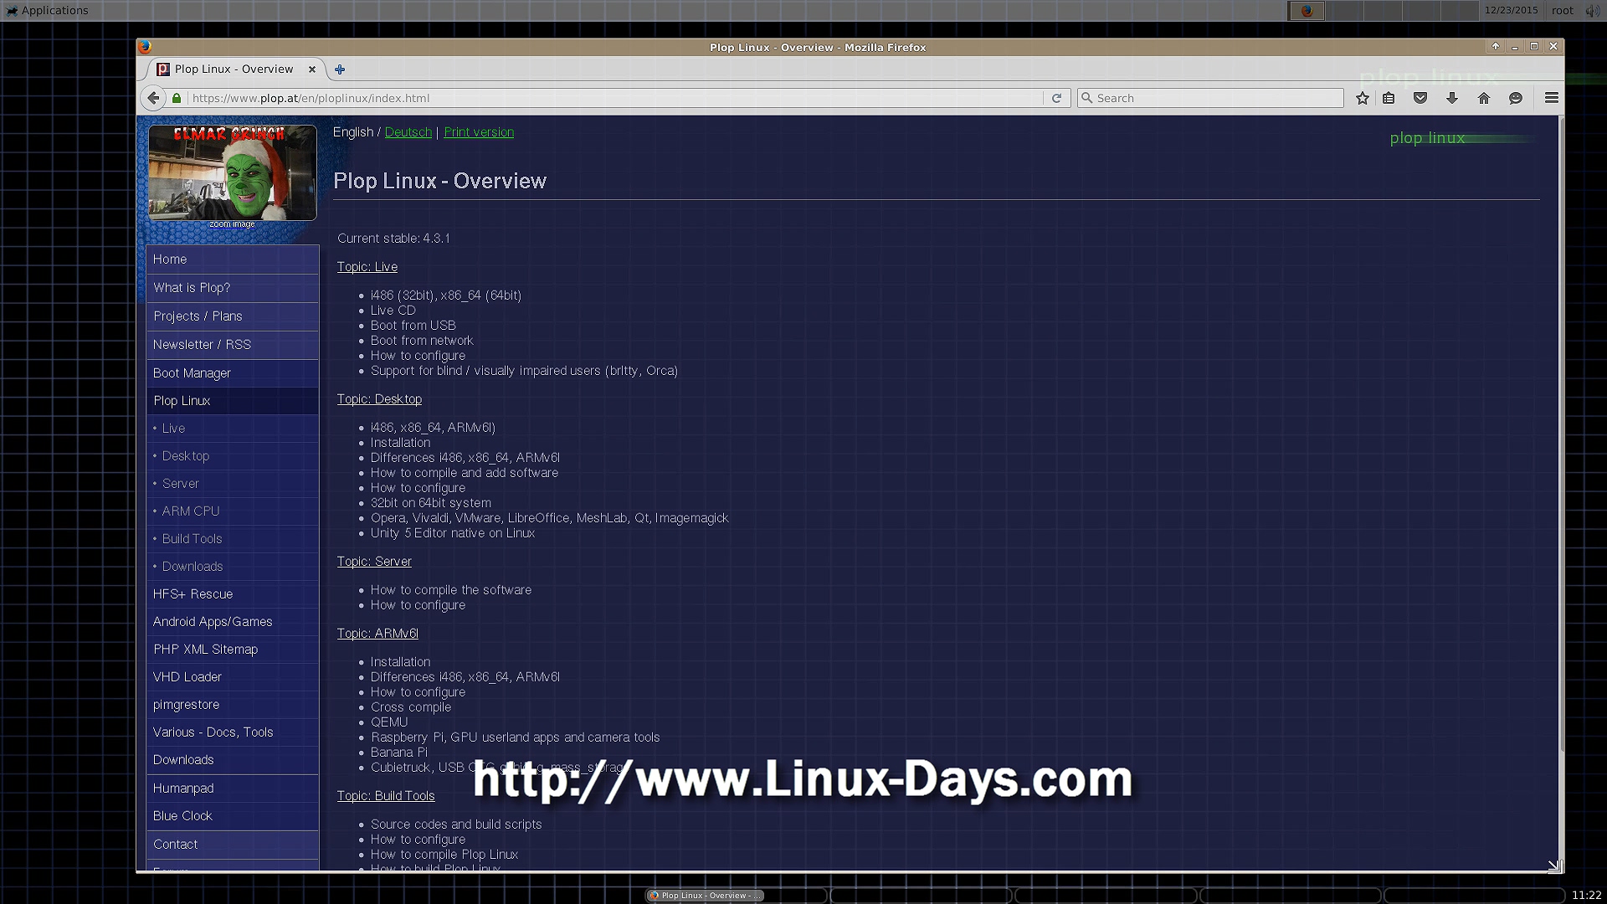Click the root user label in panel
The height and width of the screenshot is (904, 1607).
click(x=1562, y=11)
